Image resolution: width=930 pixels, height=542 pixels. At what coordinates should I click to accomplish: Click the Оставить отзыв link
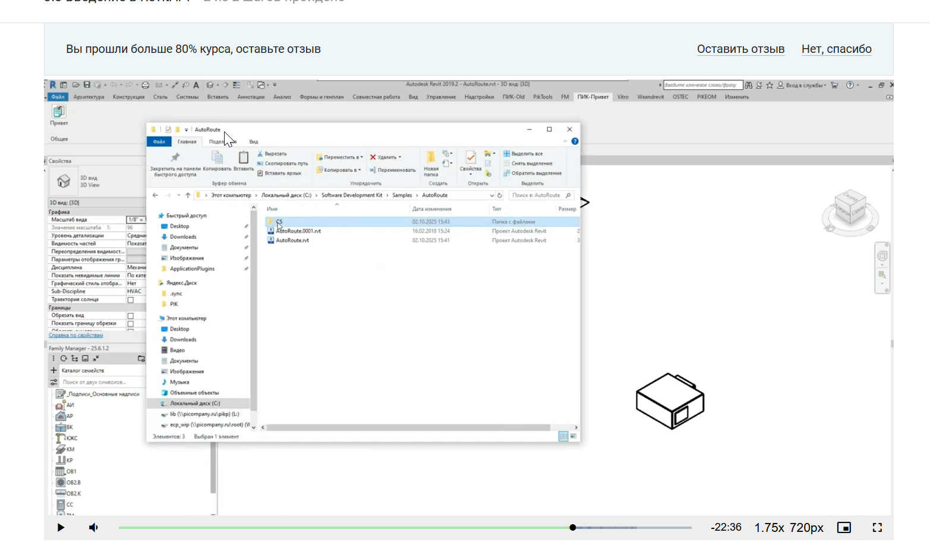(x=740, y=49)
